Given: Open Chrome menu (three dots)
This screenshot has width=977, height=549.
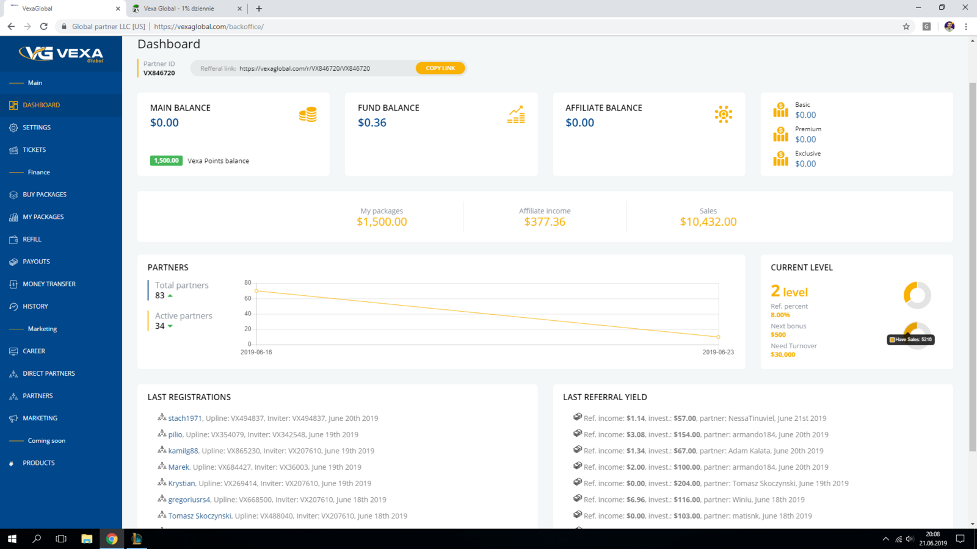Looking at the screenshot, I should click(966, 26).
